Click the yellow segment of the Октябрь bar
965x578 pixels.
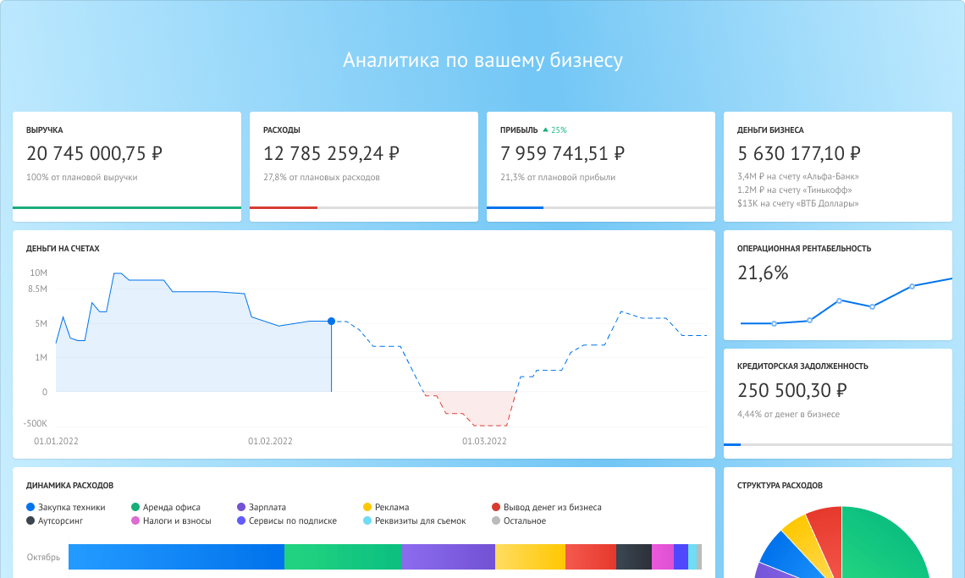click(531, 557)
